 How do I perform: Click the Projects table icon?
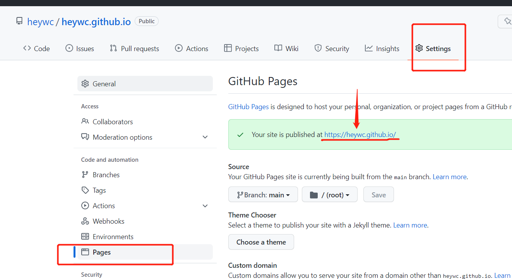click(x=228, y=48)
